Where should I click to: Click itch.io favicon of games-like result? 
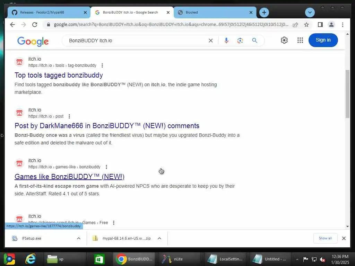19,163
